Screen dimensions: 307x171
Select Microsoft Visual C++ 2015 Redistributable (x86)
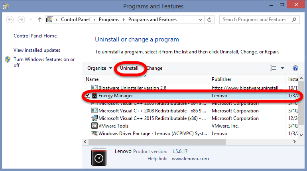152,118
